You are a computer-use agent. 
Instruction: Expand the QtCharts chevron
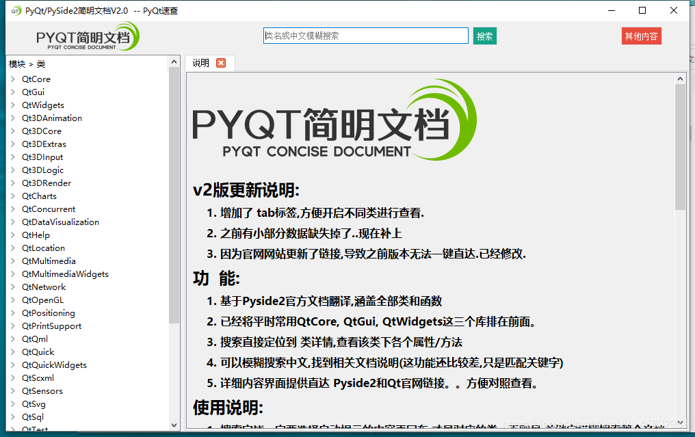(x=13, y=196)
